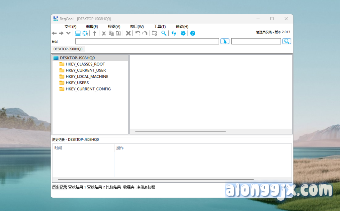Open the 文件(F) menu
Image resolution: width=340 pixels, height=211 pixels.
click(x=70, y=27)
